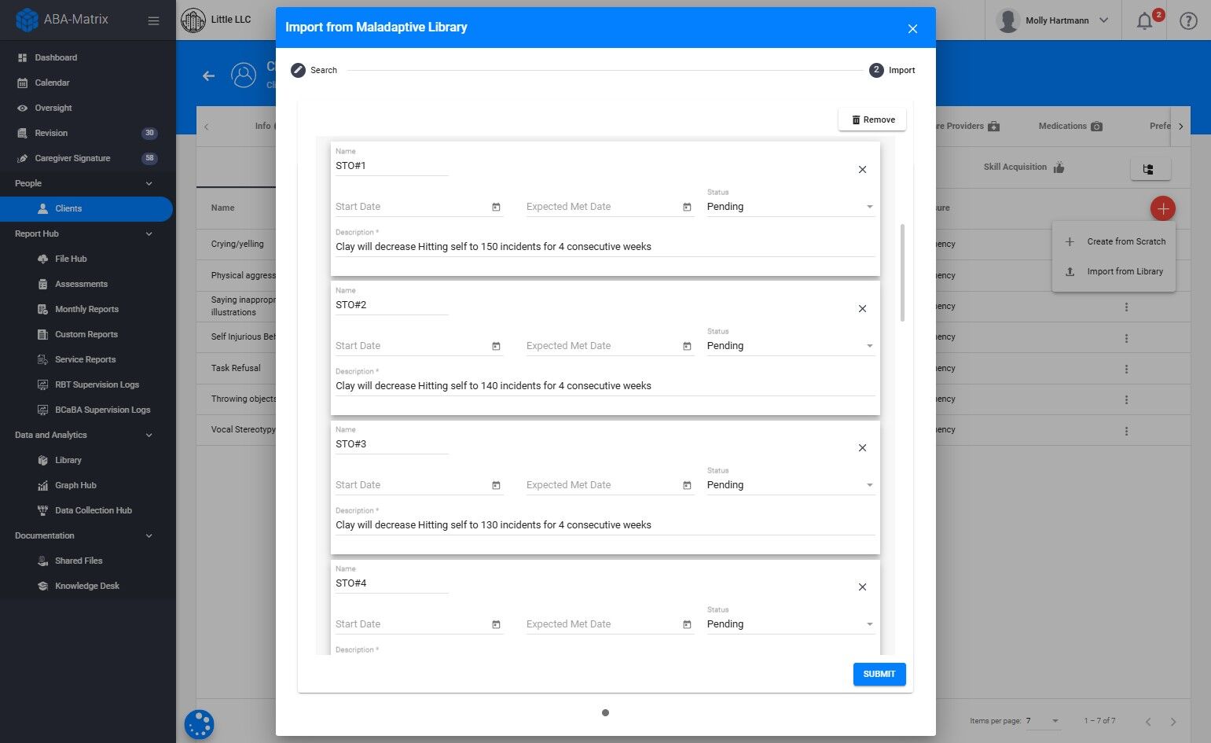Close the Import from Maladaptive Library dialog
This screenshot has width=1211, height=743.
(x=912, y=28)
